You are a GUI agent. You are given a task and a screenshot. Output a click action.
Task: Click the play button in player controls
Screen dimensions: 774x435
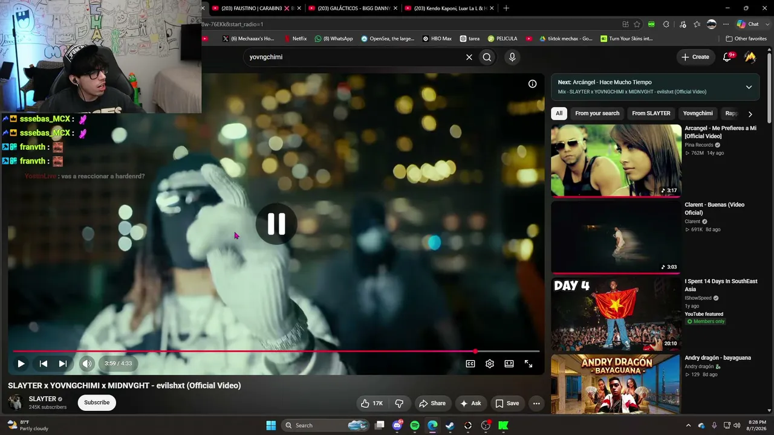tap(21, 364)
